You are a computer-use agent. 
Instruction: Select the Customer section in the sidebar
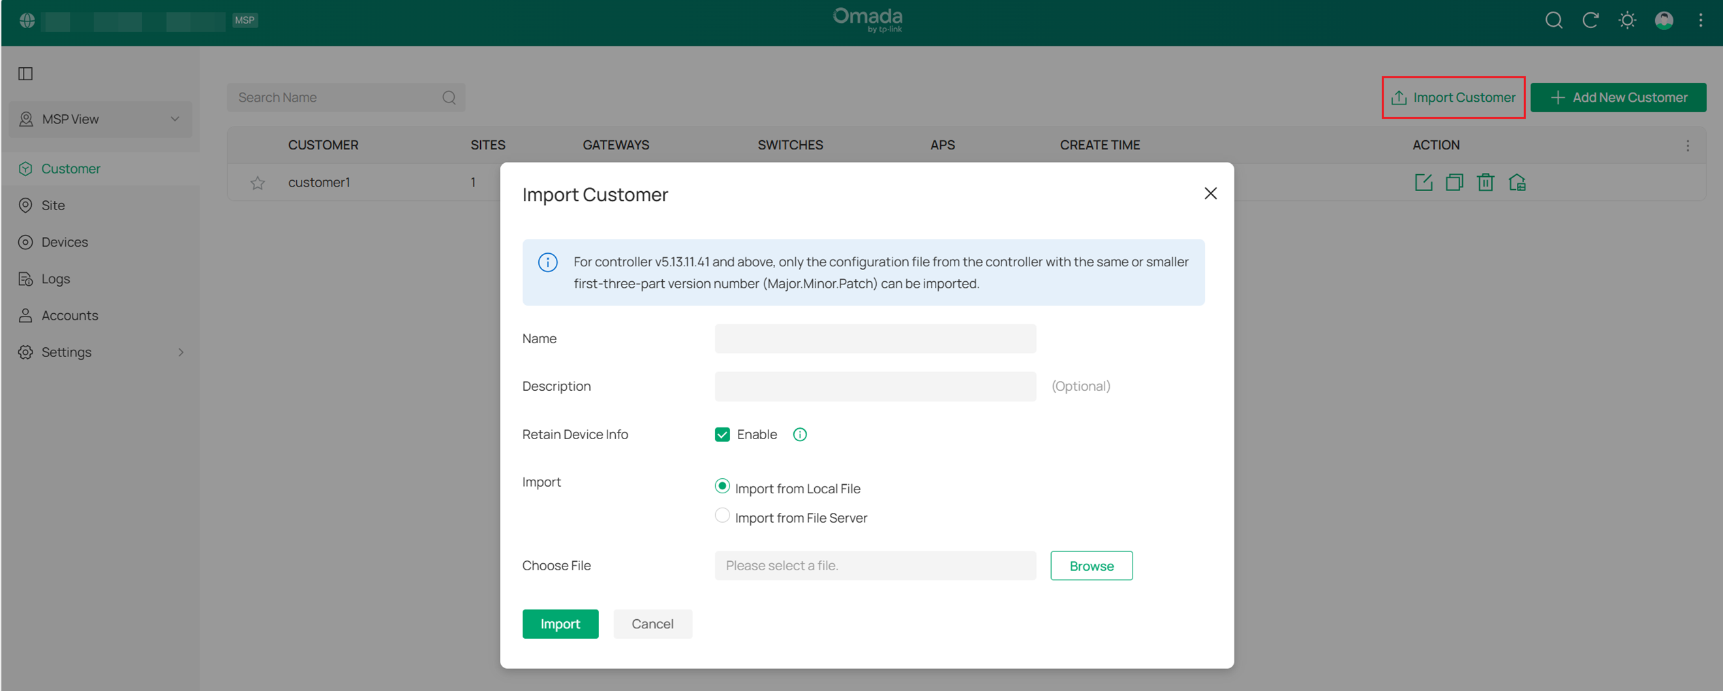[70, 168]
